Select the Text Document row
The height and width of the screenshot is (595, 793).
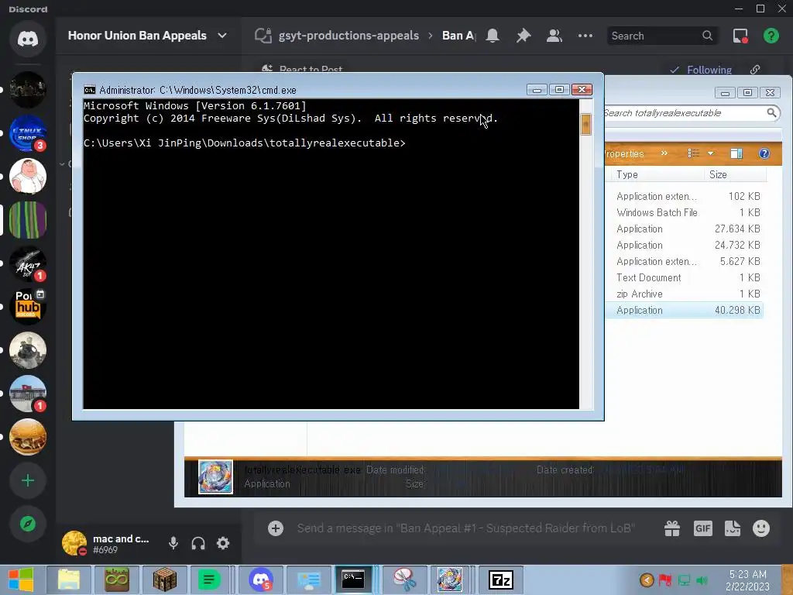pyautogui.click(x=685, y=278)
